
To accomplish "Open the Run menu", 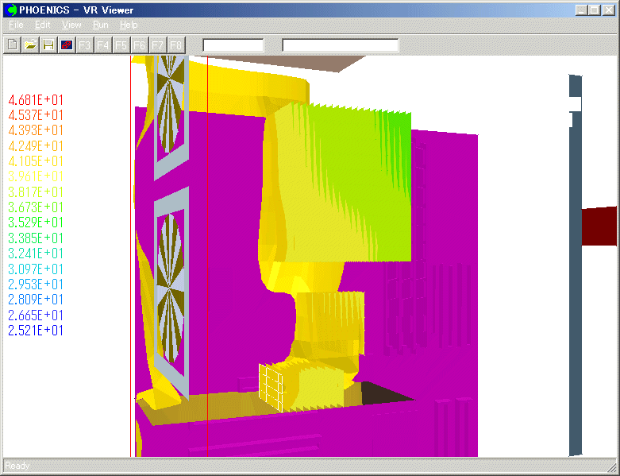I will point(100,25).
